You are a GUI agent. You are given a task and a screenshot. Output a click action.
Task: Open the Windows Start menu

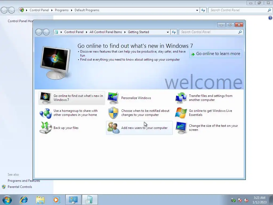coord(7,200)
